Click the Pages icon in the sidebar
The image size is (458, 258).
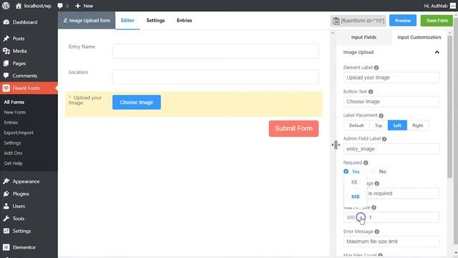tap(6, 63)
